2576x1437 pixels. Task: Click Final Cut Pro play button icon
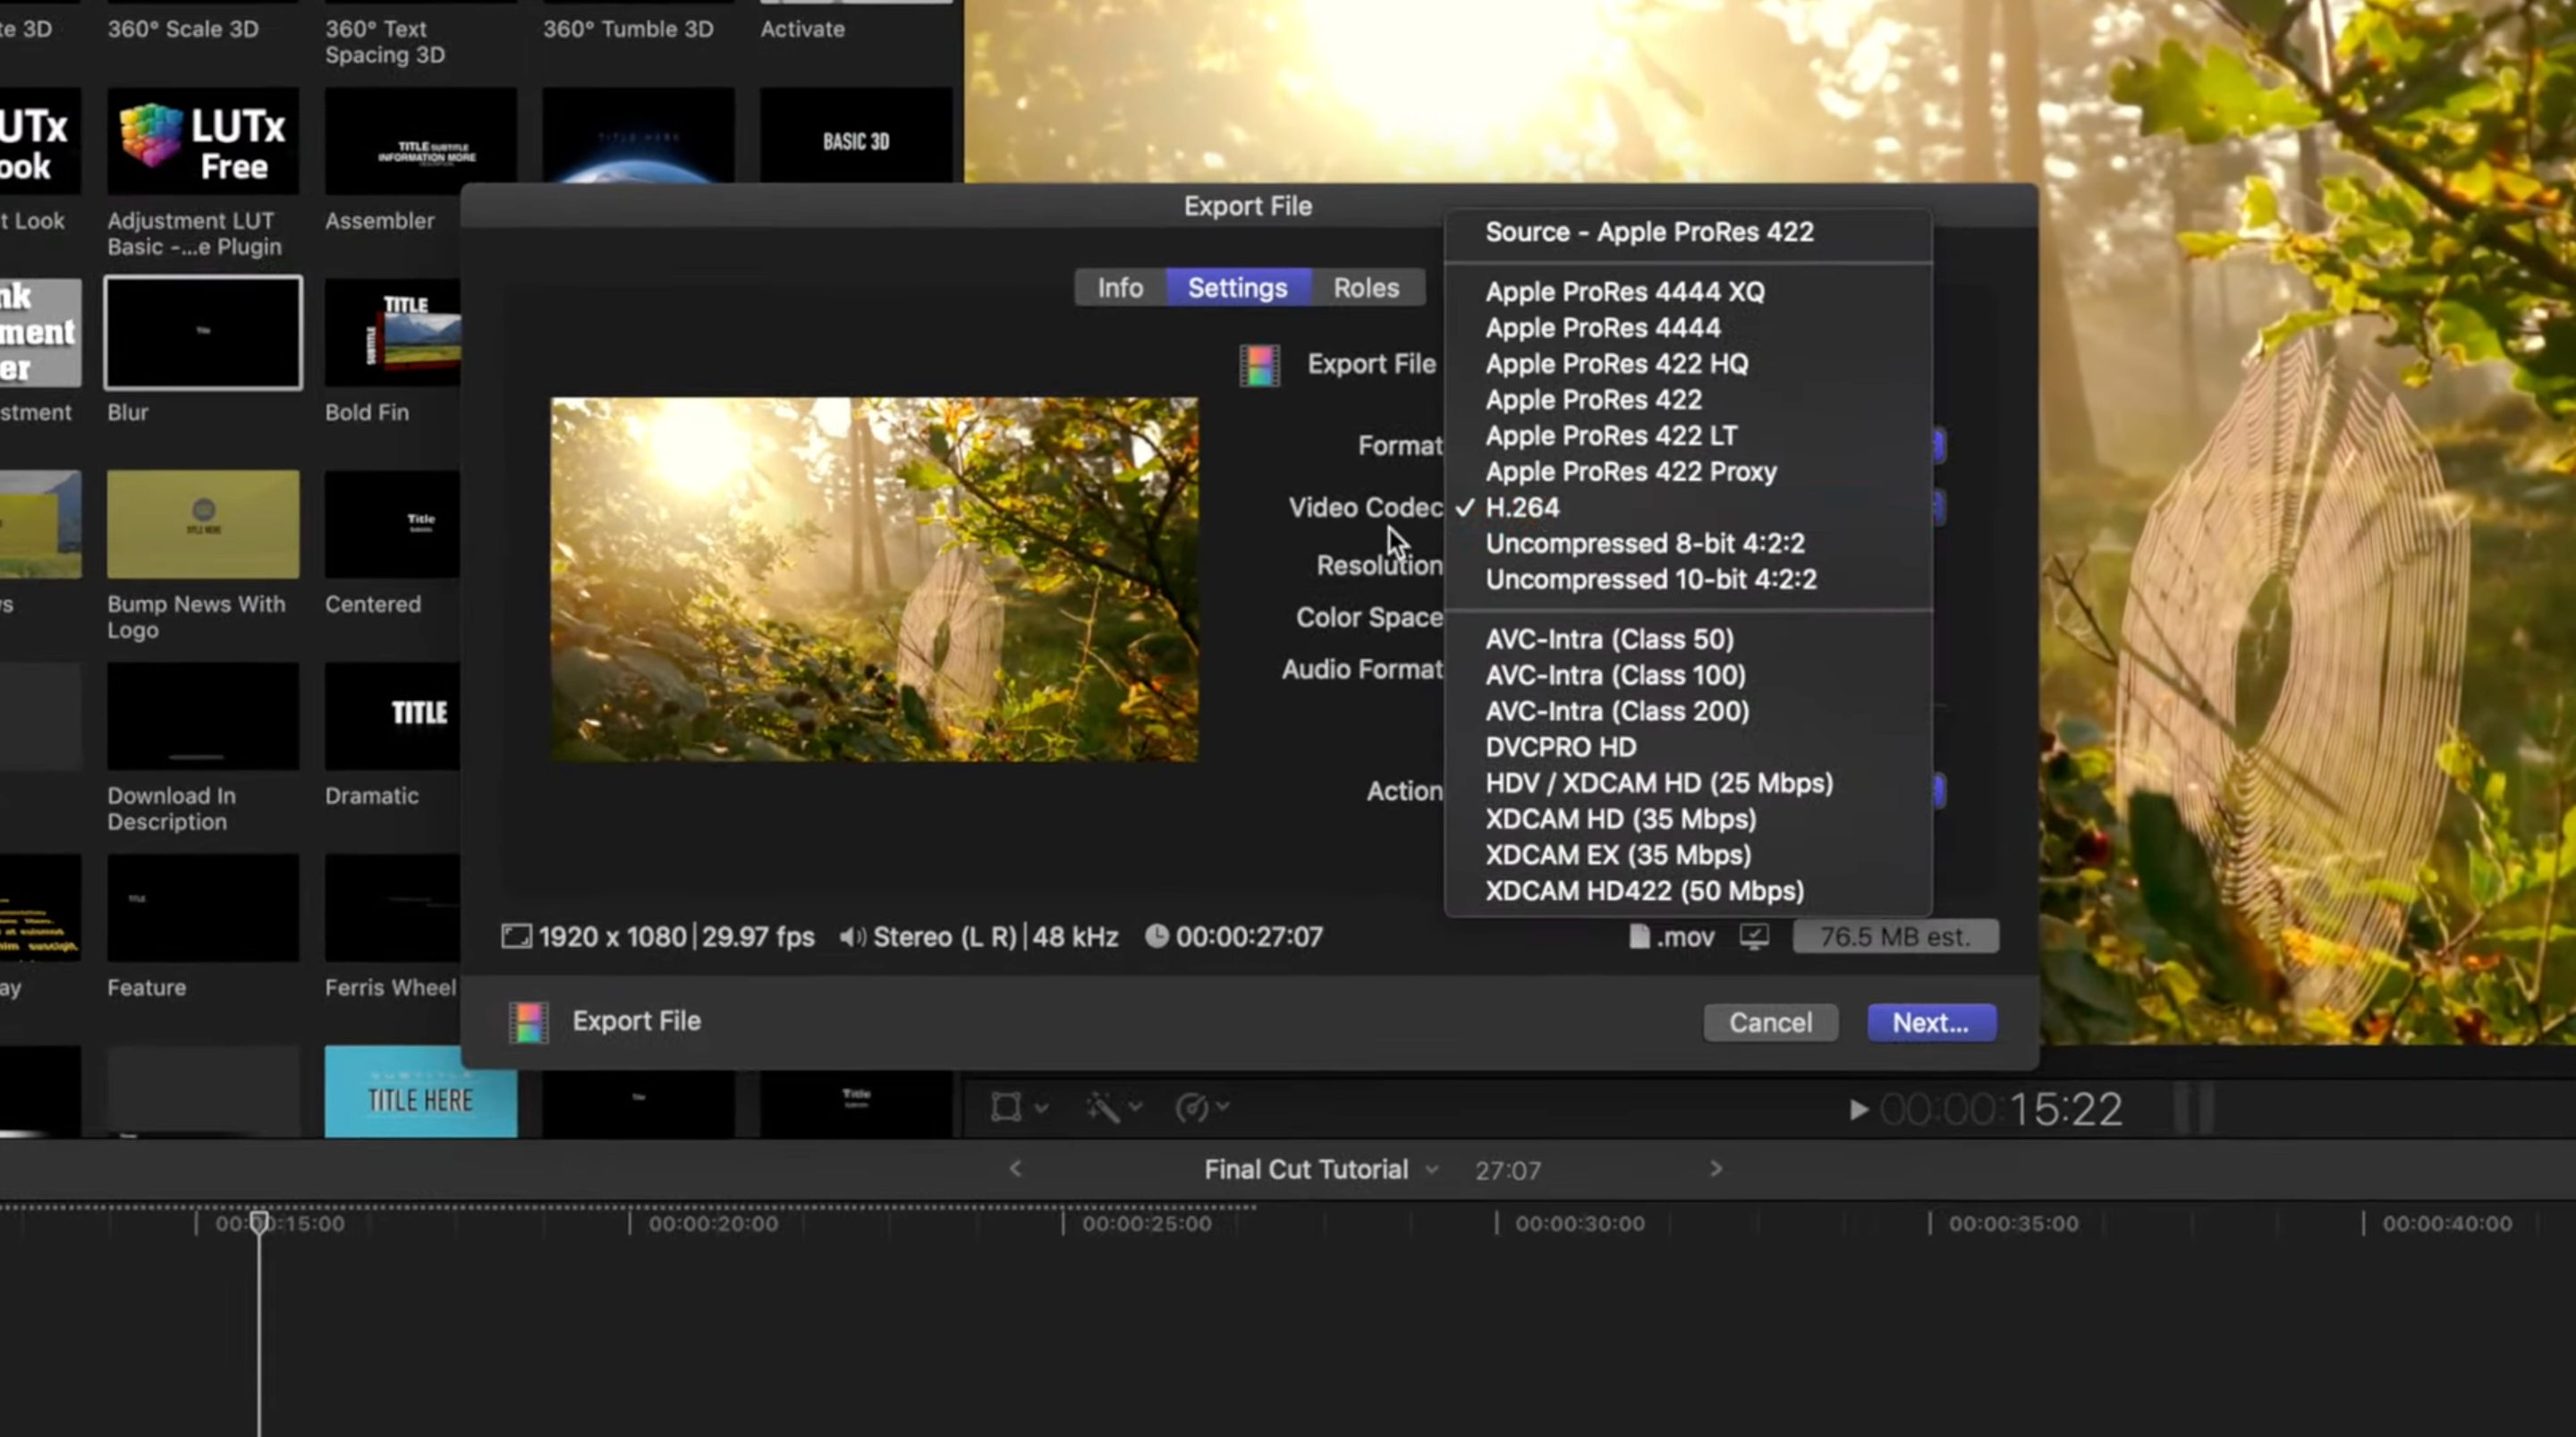(x=1856, y=1110)
